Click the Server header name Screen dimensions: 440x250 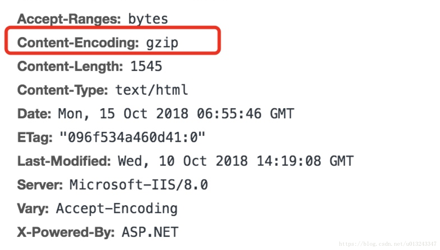coord(40,185)
